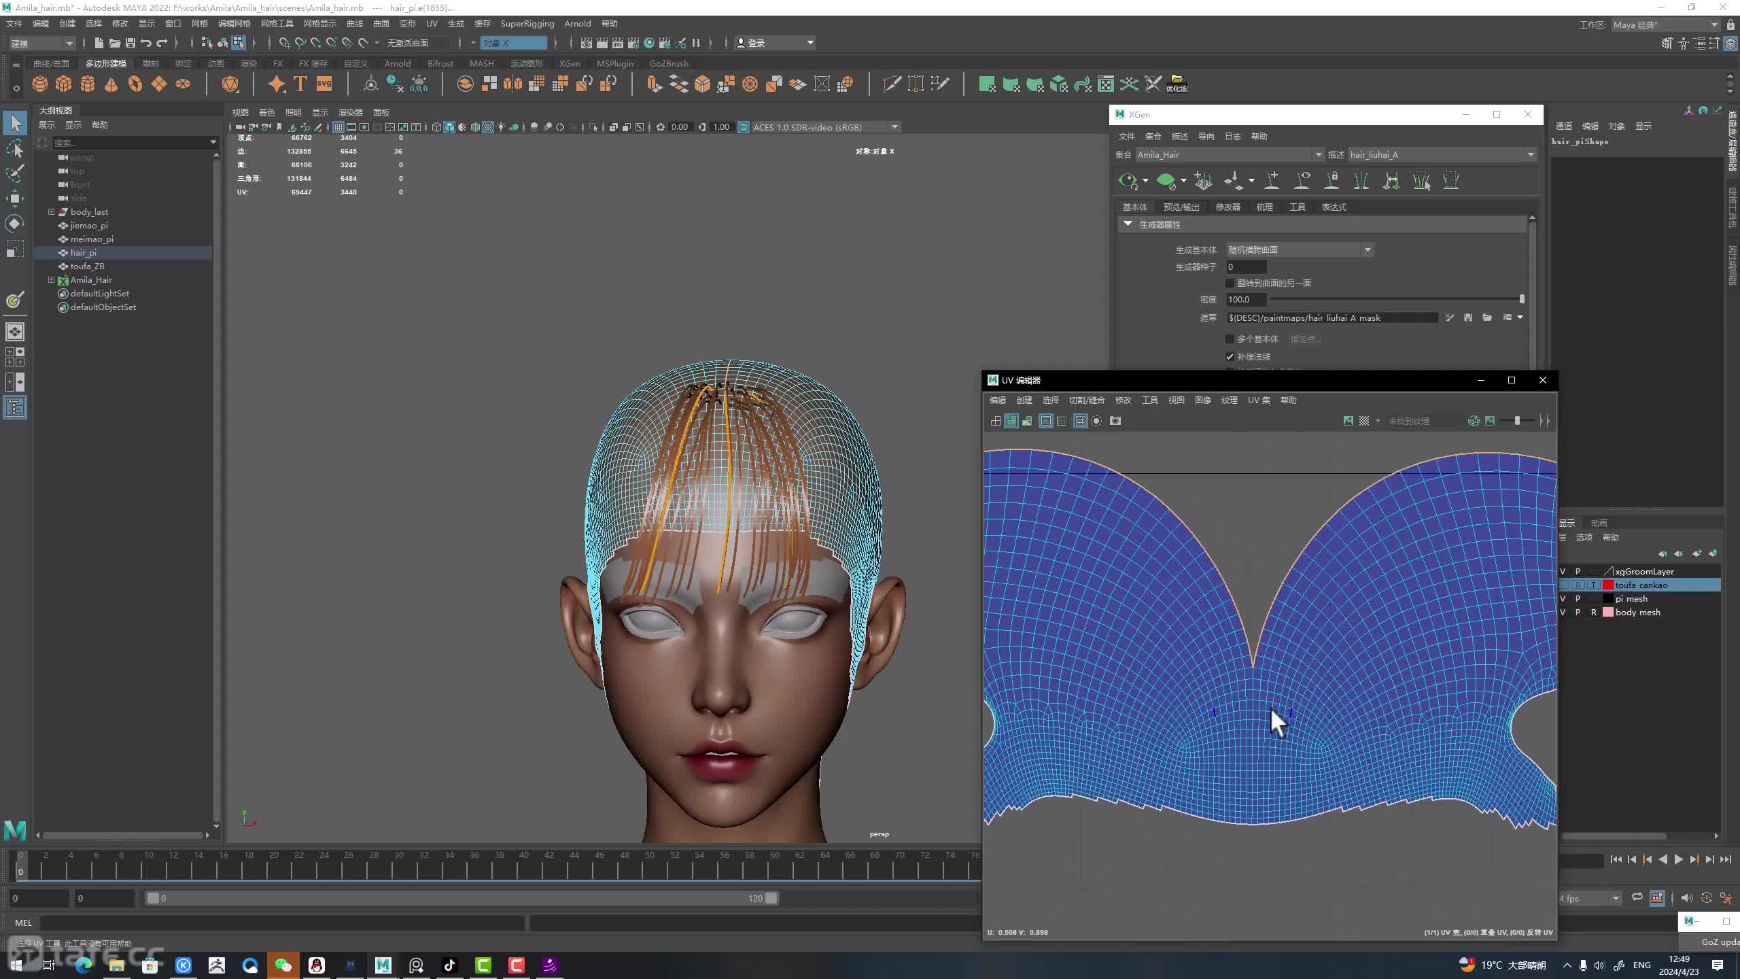Screen dimensions: 1740x979
Task: Click the generator seed input field
Action: 1246,267
